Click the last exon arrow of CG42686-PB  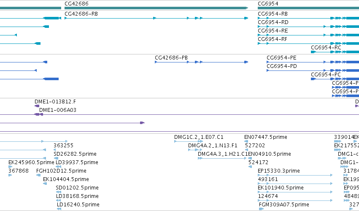(x=246, y=62)
